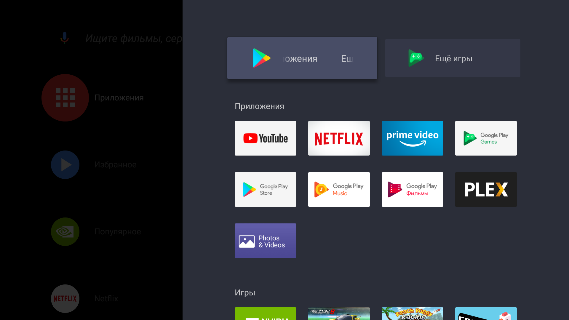This screenshot has width=569, height=320.
Task: Click the Ещё игры button
Action: coord(453,58)
